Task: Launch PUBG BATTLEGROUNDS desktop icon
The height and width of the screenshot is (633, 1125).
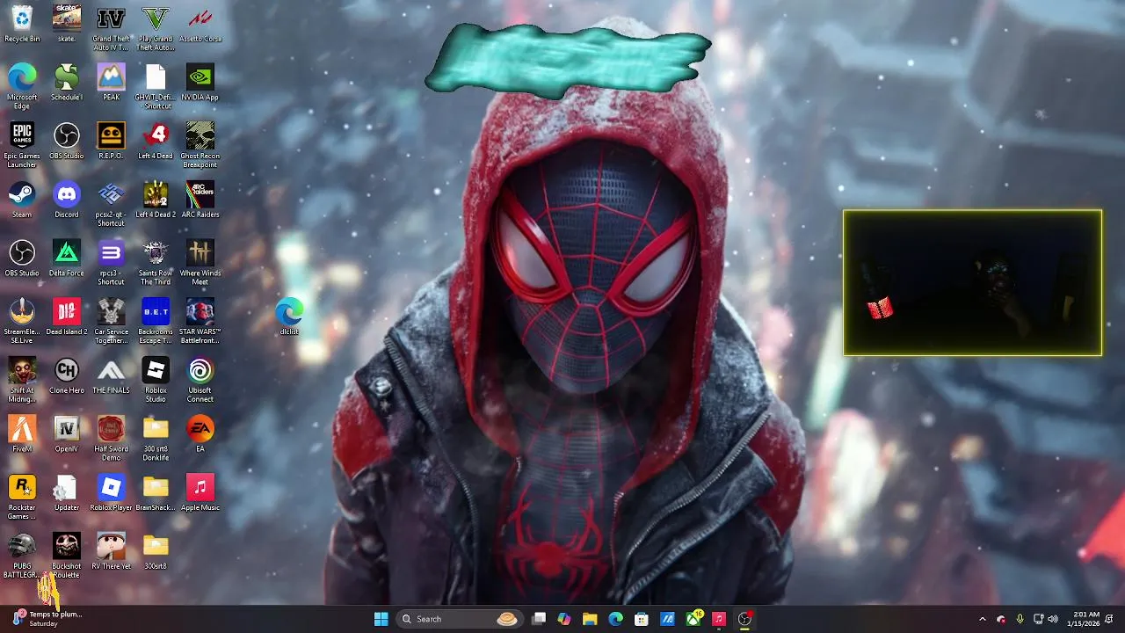Action: [22, 556]
